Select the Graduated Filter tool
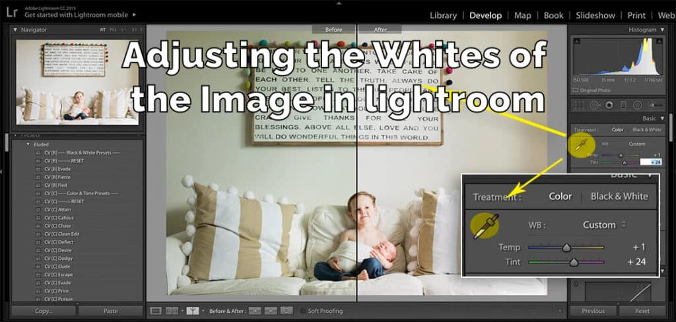This screenshot has height=322, width=676. click(x=623, y=105)
